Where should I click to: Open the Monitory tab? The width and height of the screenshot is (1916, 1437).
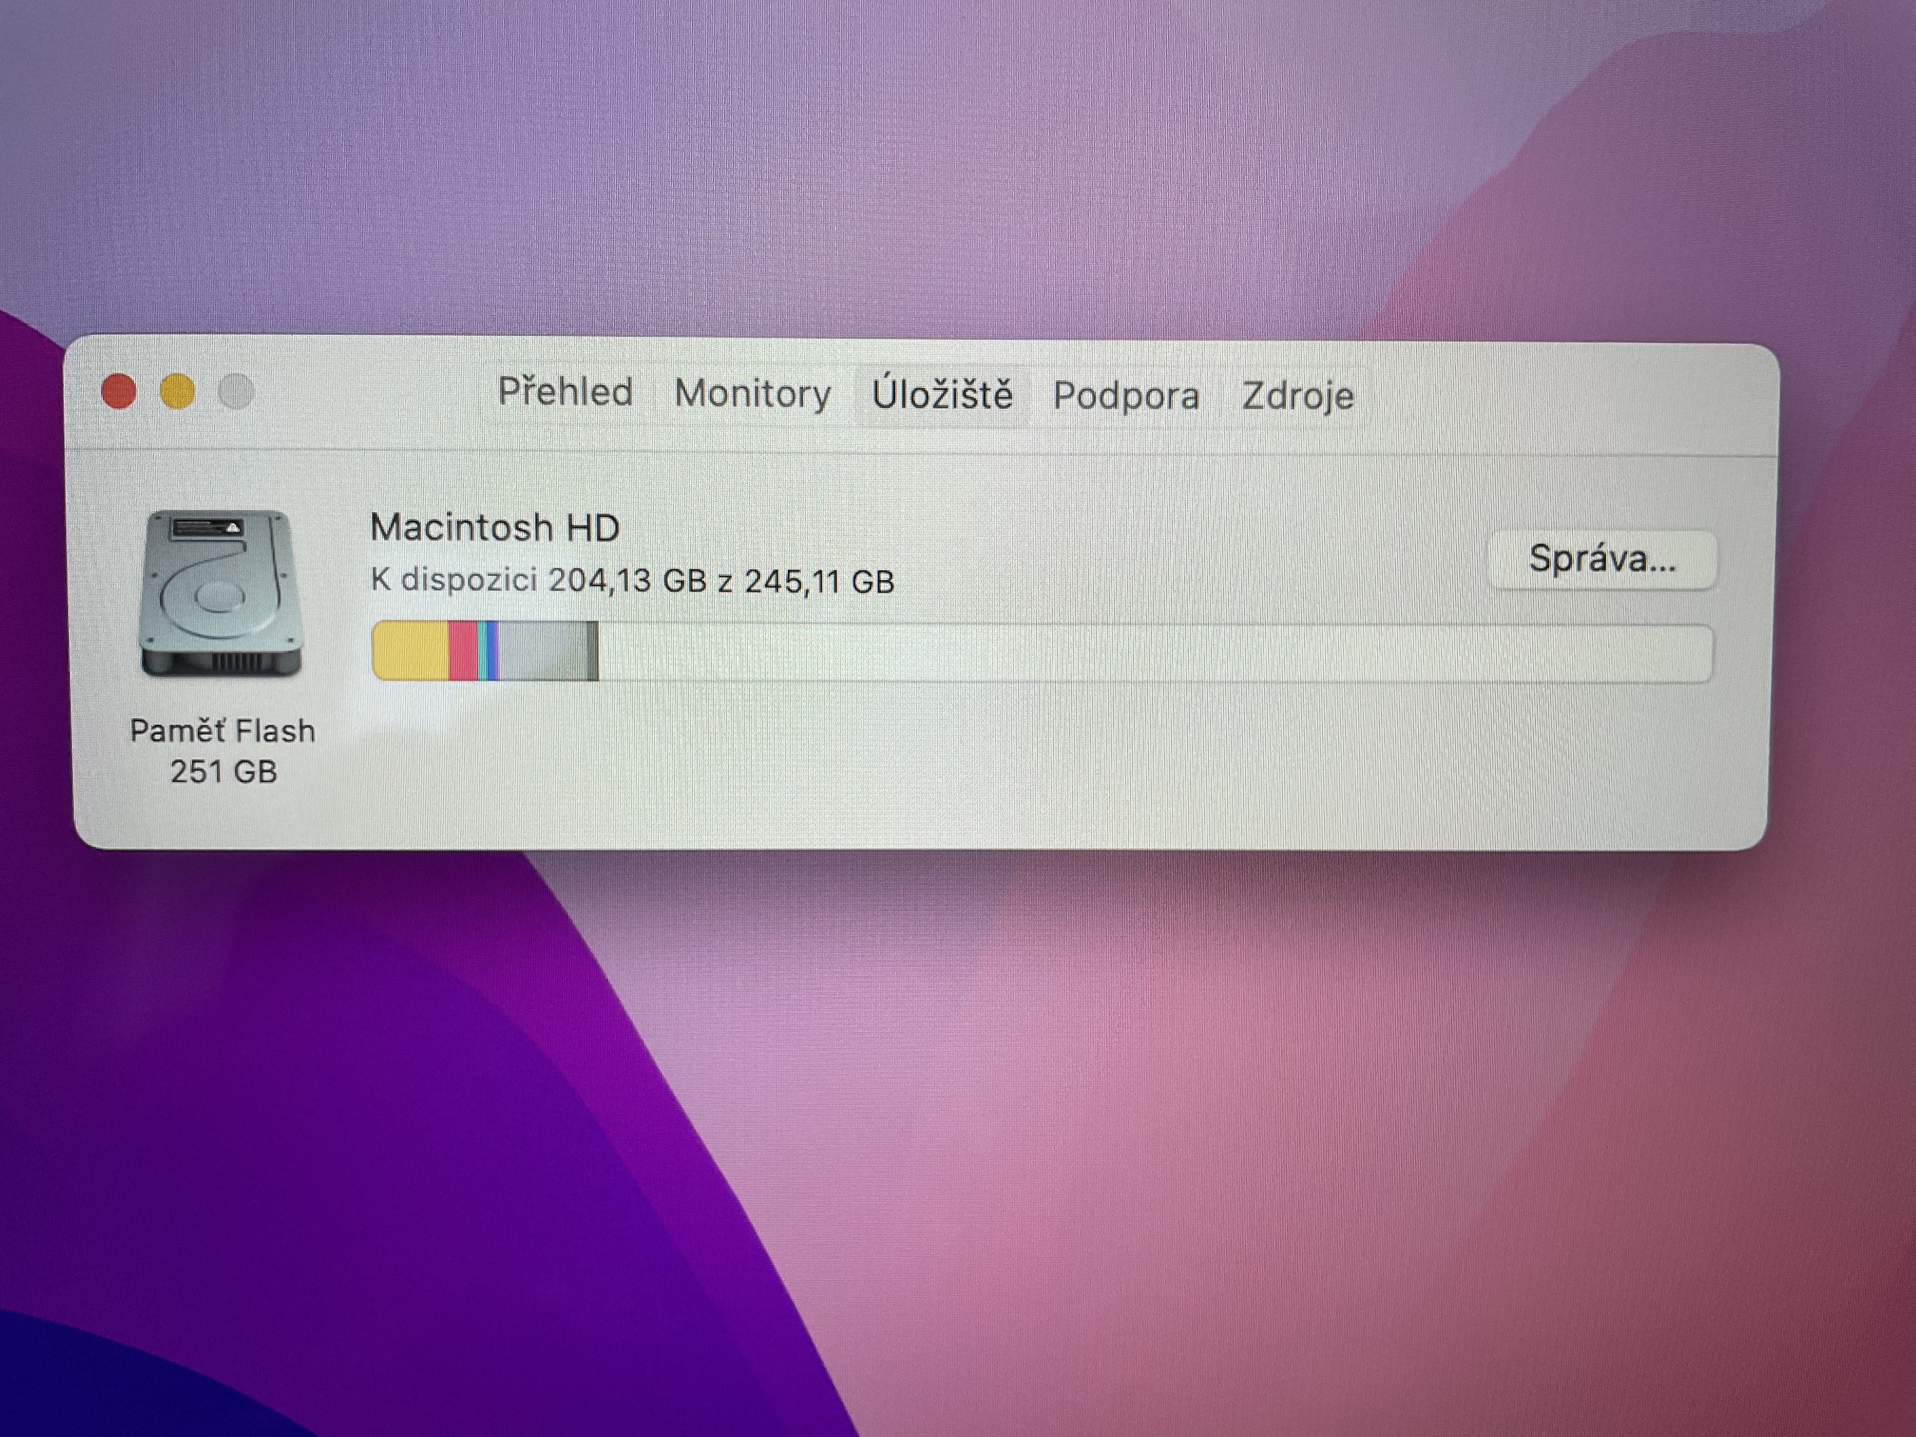tap(752, 394)
